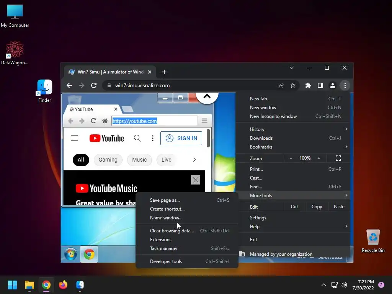Viewport: 392px width, 294px height.
Task: Click simulated browser back arrow
Action: coord(70,121)
